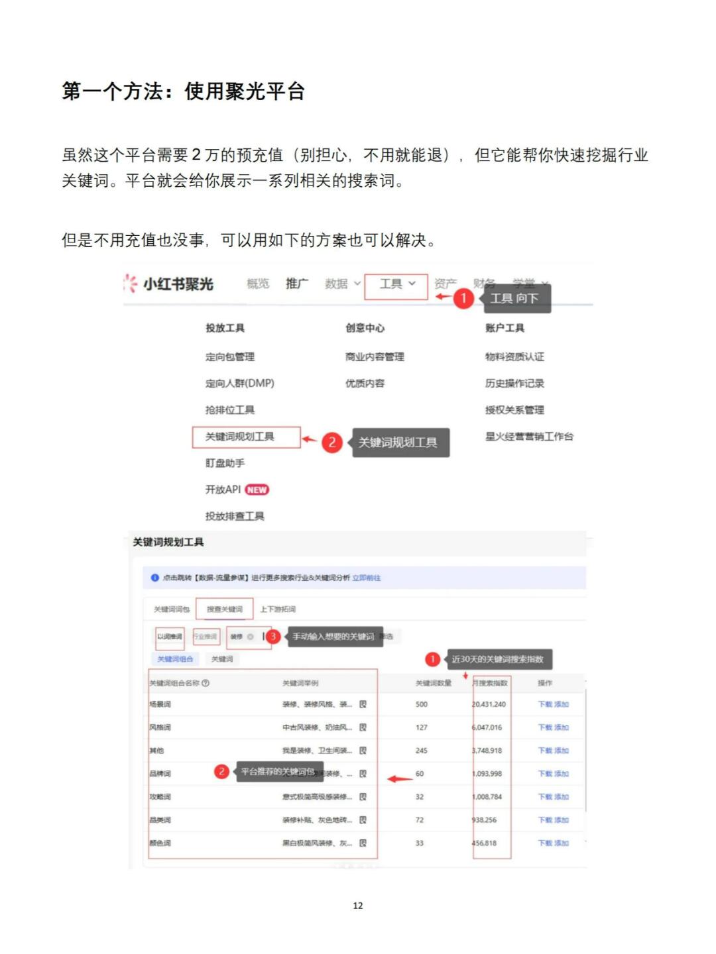Image resolution: width=716 pixels, height=954 pixels.
Task: Click 下载 in the 场景词 row
Action: [x=545, y=704]
